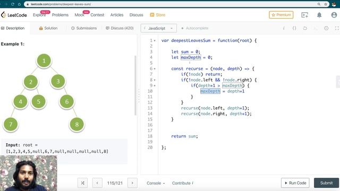Switch to the Submissions tab
Viewport: 340px width, 191px height.
[84, 28]
